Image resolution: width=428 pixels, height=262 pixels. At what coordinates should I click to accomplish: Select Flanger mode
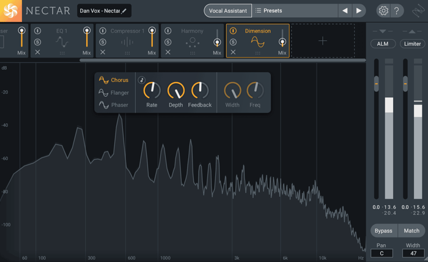114,92
